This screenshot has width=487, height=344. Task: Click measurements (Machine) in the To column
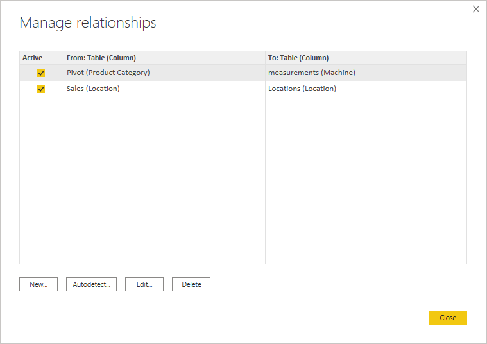(x=312, y=73)
